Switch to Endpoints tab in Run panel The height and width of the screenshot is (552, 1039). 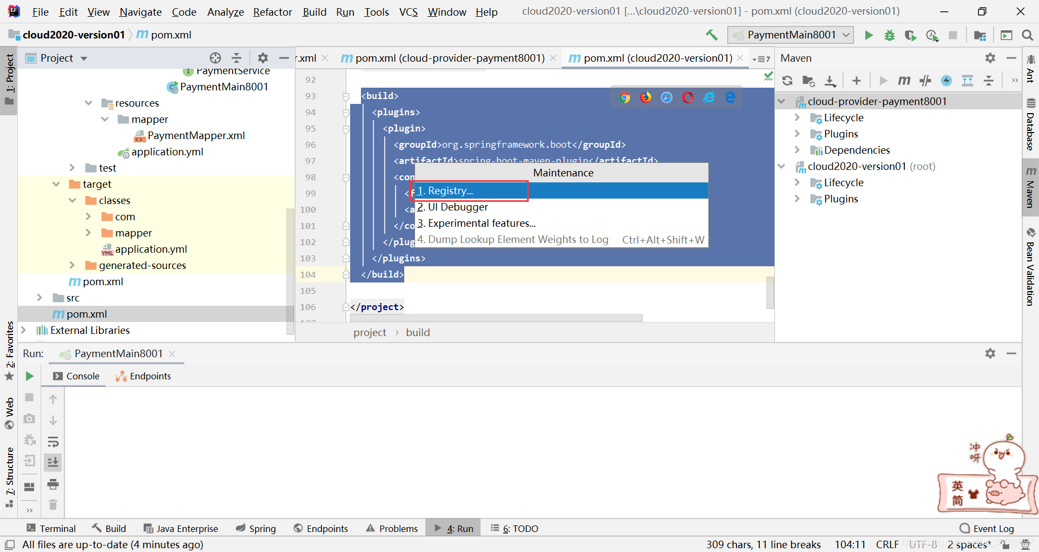tap(143, 376)
